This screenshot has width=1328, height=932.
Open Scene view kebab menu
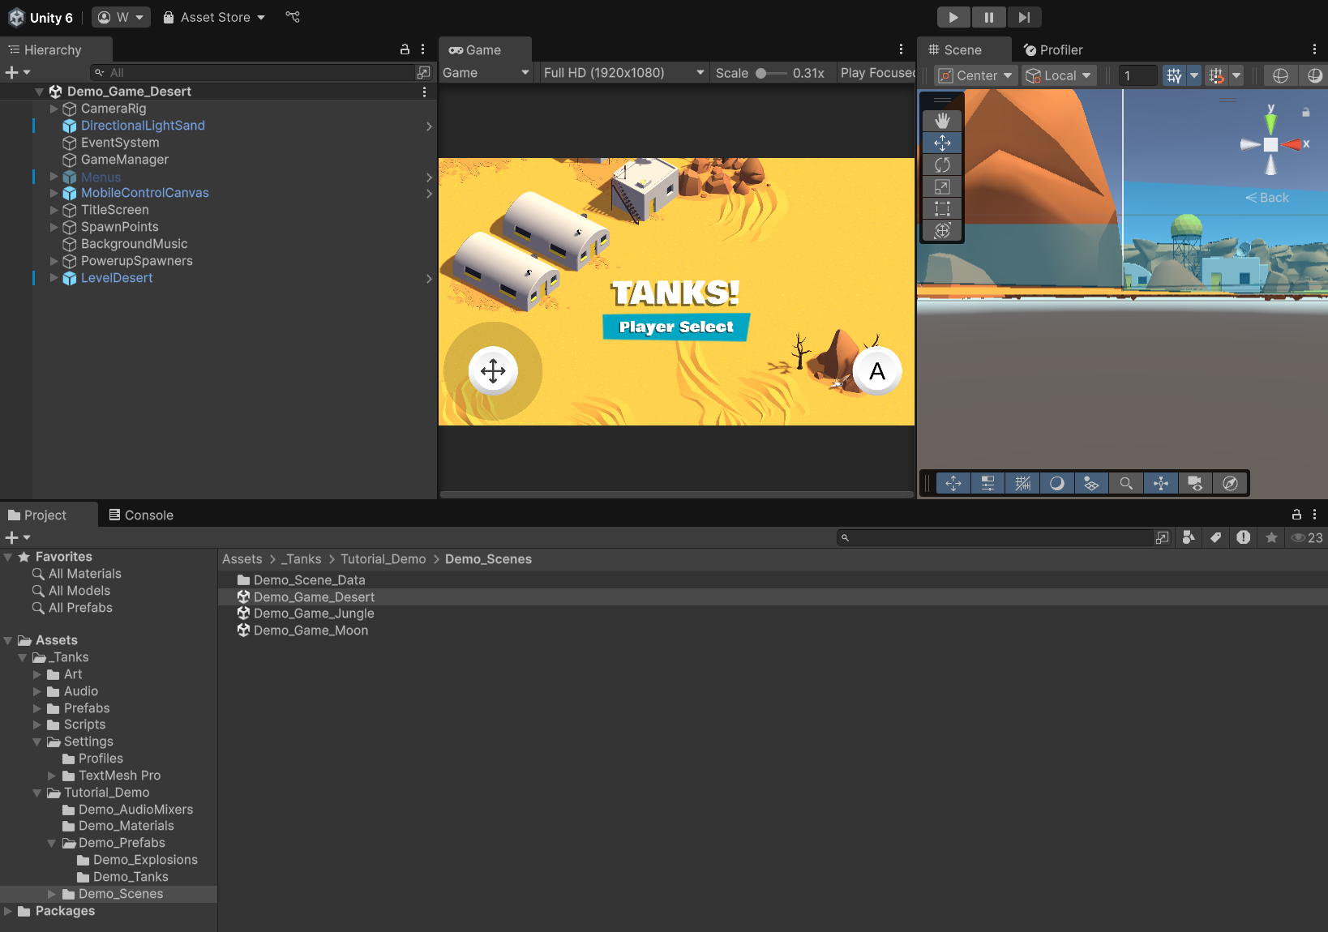coord(1314,49)
